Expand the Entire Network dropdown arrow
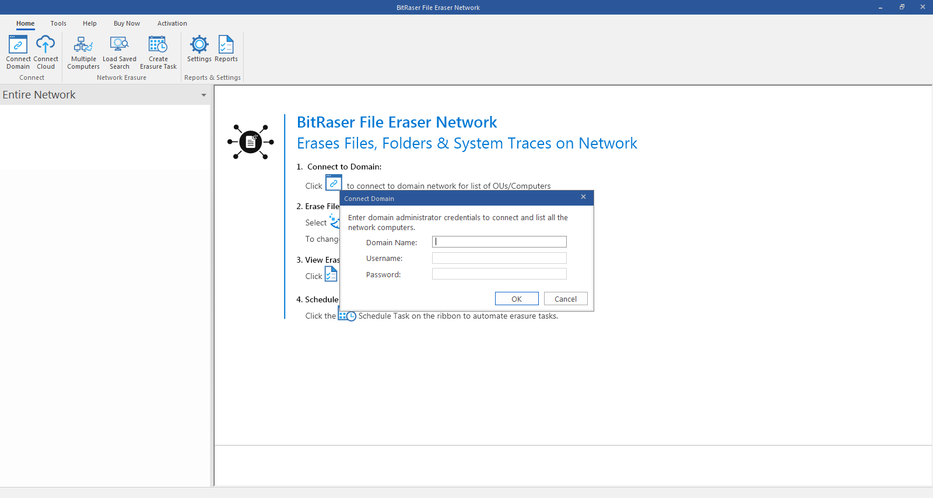The width and height of the screenshot is (933, 498). coord(204,95)
